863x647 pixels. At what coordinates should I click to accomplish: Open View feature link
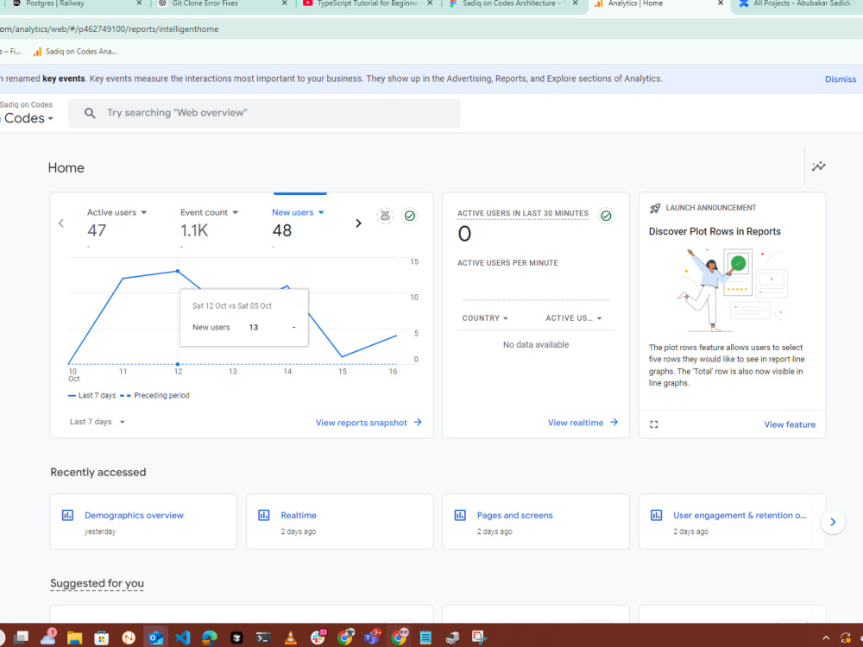(x=790, y=424)
